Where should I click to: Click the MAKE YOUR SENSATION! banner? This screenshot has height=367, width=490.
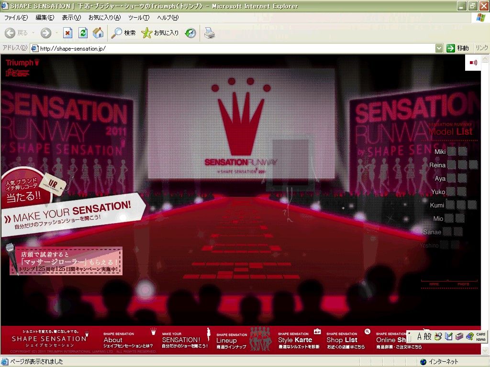[x=73, y=215]
